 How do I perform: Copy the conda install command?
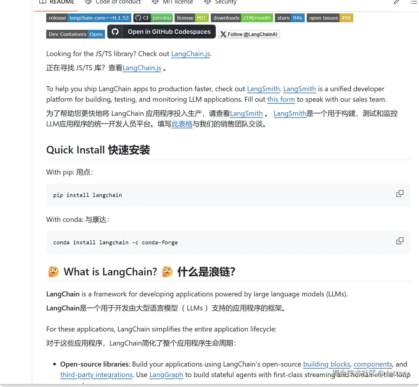(x=400, y=241)
